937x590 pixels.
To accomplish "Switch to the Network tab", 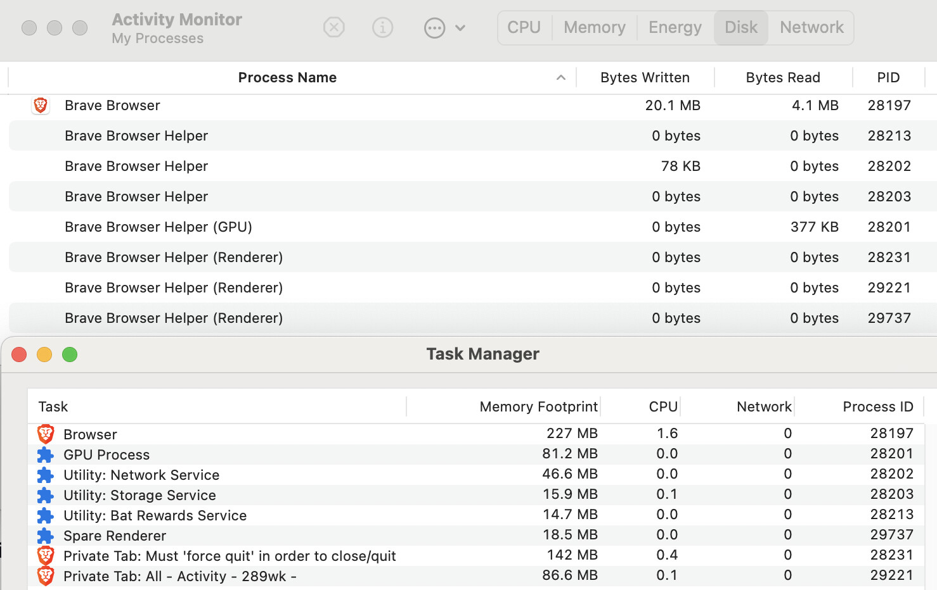I will pyautogui.click(x=811, y=27).
